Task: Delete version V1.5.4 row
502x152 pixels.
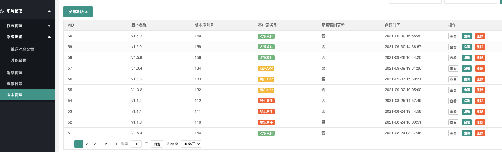Action: pyautogui.click(x=480, y=133)
